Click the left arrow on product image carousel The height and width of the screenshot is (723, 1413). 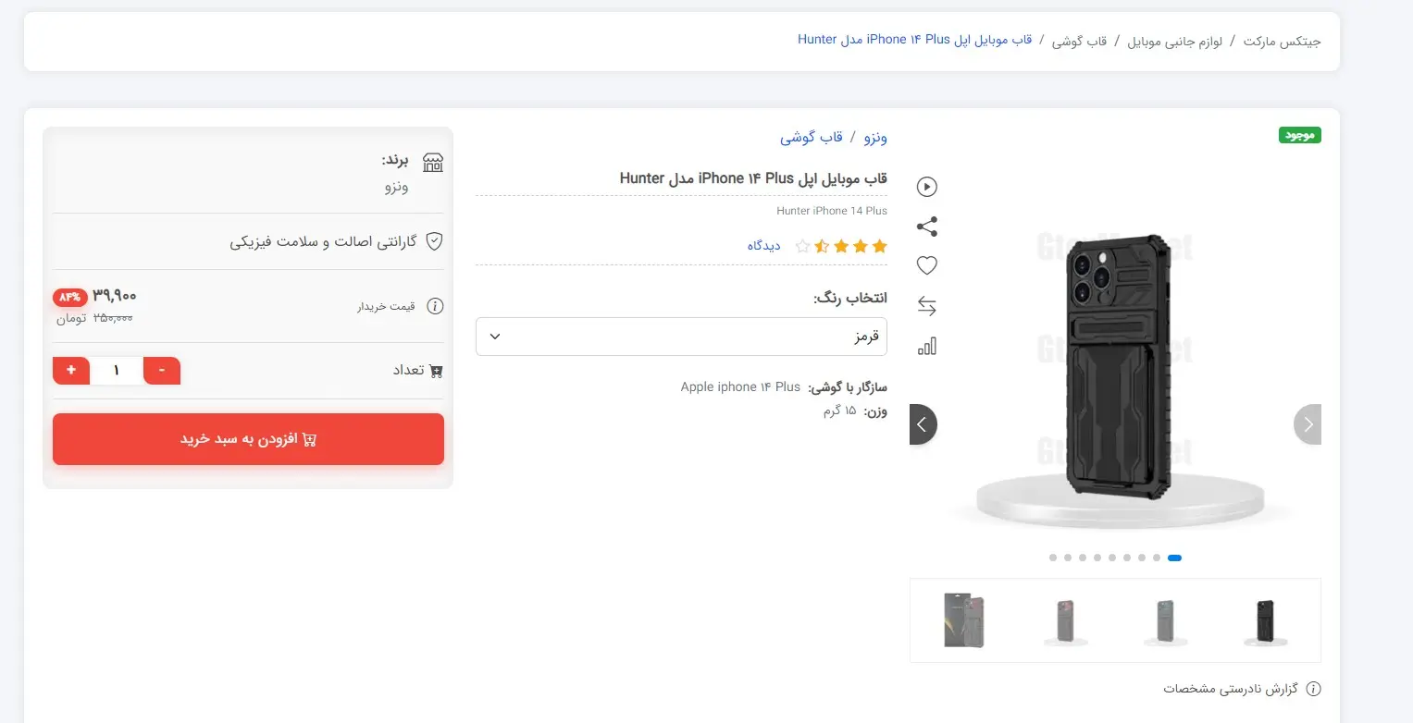[923, 423]
